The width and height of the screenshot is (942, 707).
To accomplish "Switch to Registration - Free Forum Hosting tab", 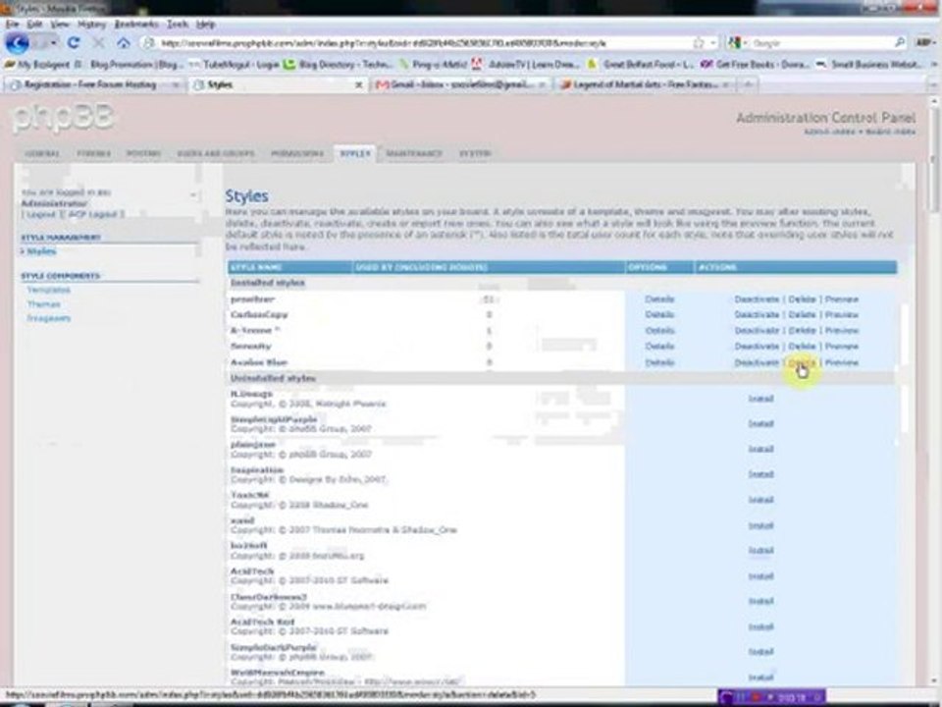I will (x=93, y=84).
